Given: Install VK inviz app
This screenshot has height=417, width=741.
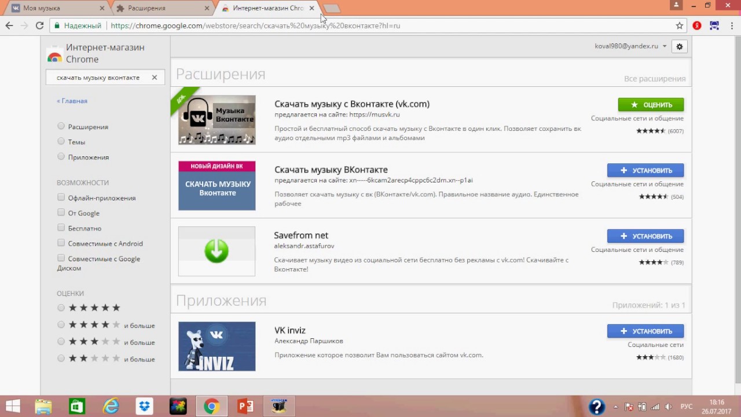Looking at the screenshot, I should (645, 331).
